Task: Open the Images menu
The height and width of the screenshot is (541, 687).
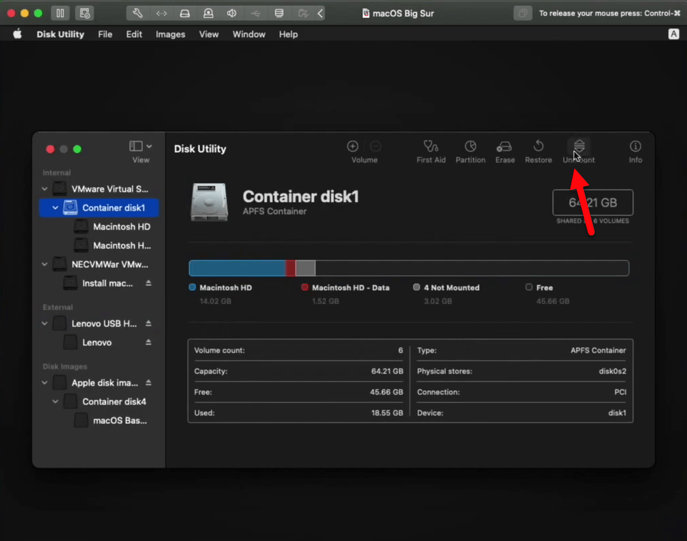Action: coord(170,34)
